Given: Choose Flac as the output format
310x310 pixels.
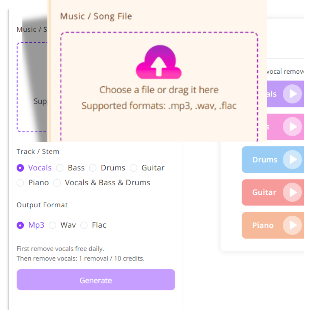Looking at the screenshot, I should [84, 225].
